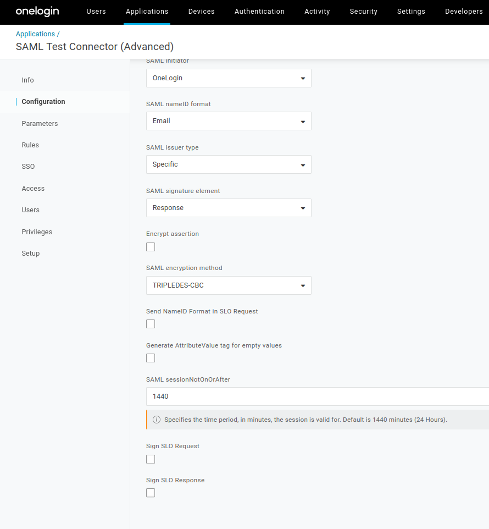Open the Devices top menu
The height and width of the screenshot is (529, 489).
pos(201,12)
